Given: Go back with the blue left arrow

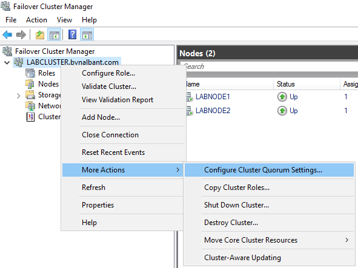Looking at the screenshot, I should 7,35.
